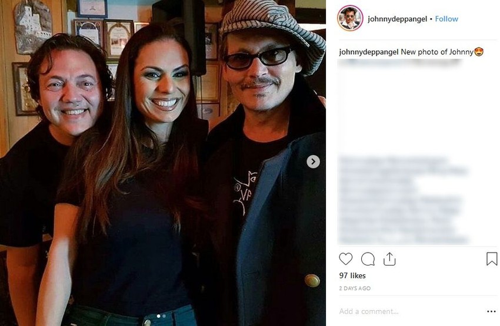This screenshot has width=500, height=326.
Task: Like the post with the heart icon
Action: click(x=345, y=259)
